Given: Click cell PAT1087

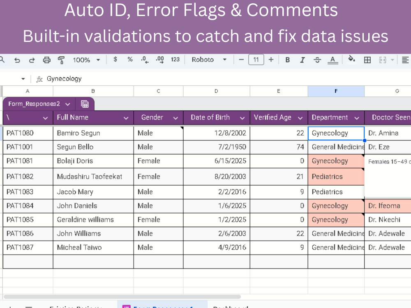Looking at the screenshot, I should 28,248.
